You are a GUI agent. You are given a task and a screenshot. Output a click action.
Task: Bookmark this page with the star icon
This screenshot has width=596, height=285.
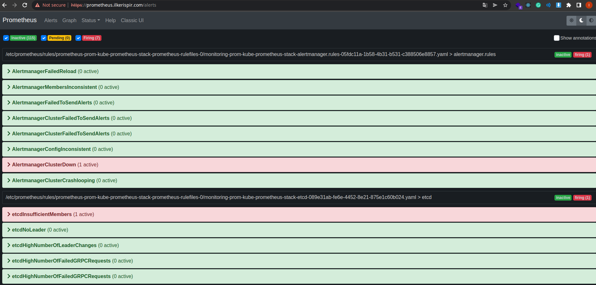505,5
